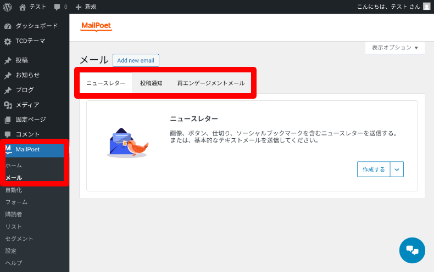
Task: Open the 購読者 submenu item
Action: pos(14,214)
